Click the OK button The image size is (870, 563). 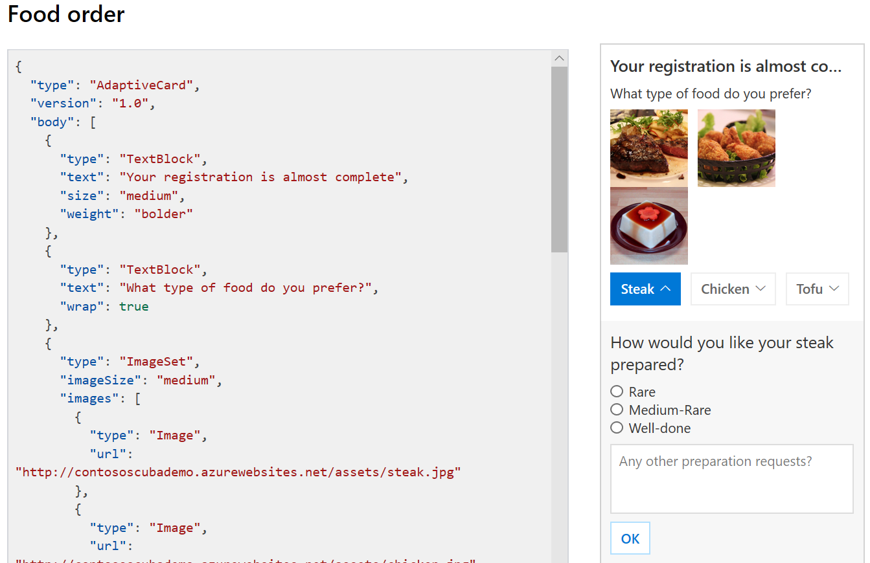pos(630,538)
